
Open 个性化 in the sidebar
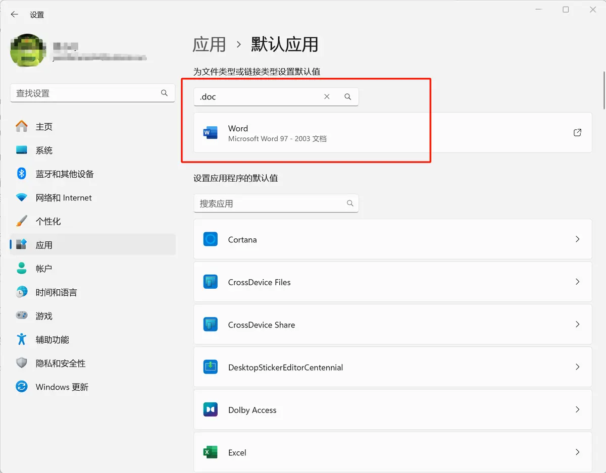pyautogui.click(x=93, y=222)
